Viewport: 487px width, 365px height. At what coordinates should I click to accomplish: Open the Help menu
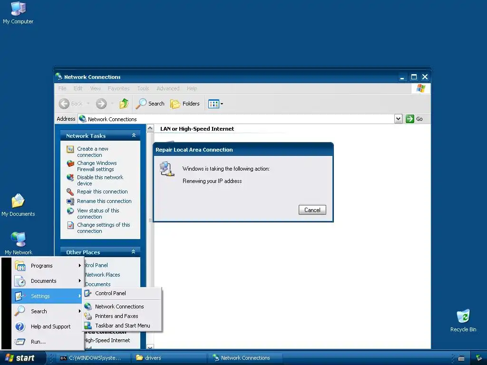(192, 88)
